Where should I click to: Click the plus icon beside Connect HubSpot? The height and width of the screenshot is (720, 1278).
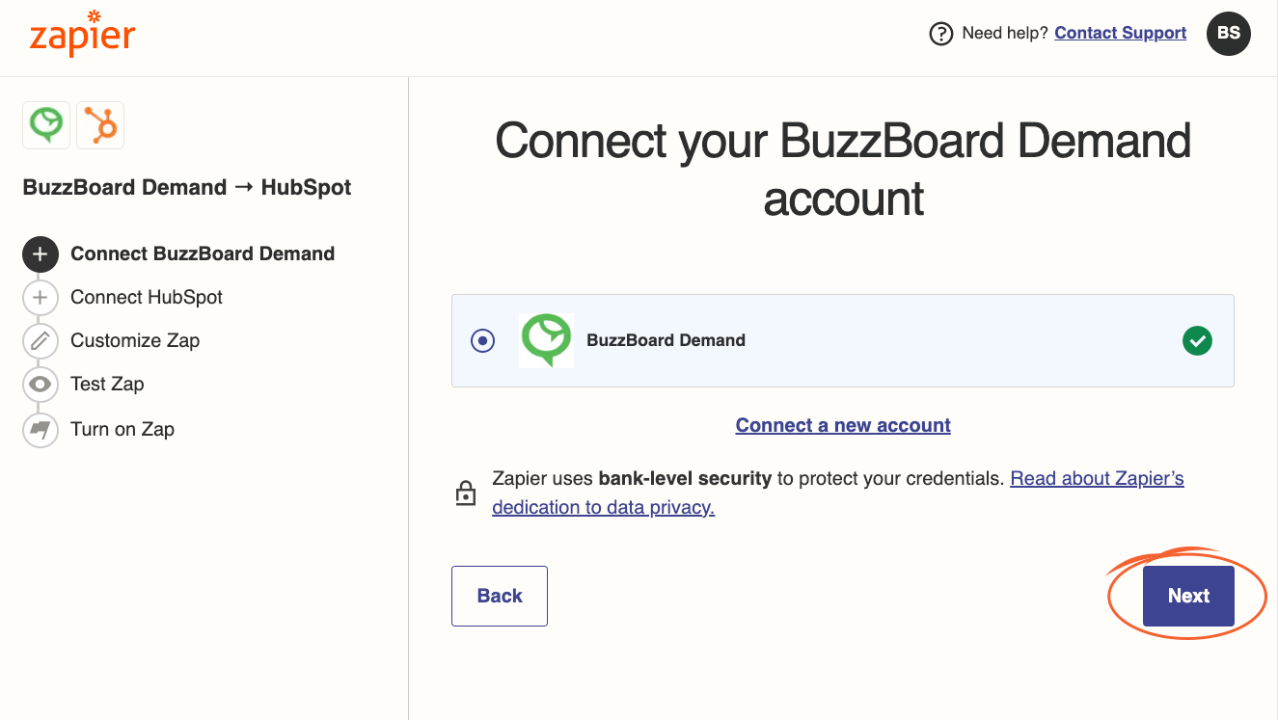pyautogui.click(x=40, y=298)
